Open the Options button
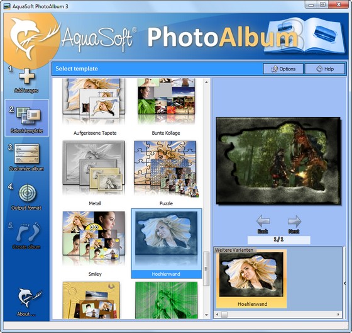 (x=283, y=69)
